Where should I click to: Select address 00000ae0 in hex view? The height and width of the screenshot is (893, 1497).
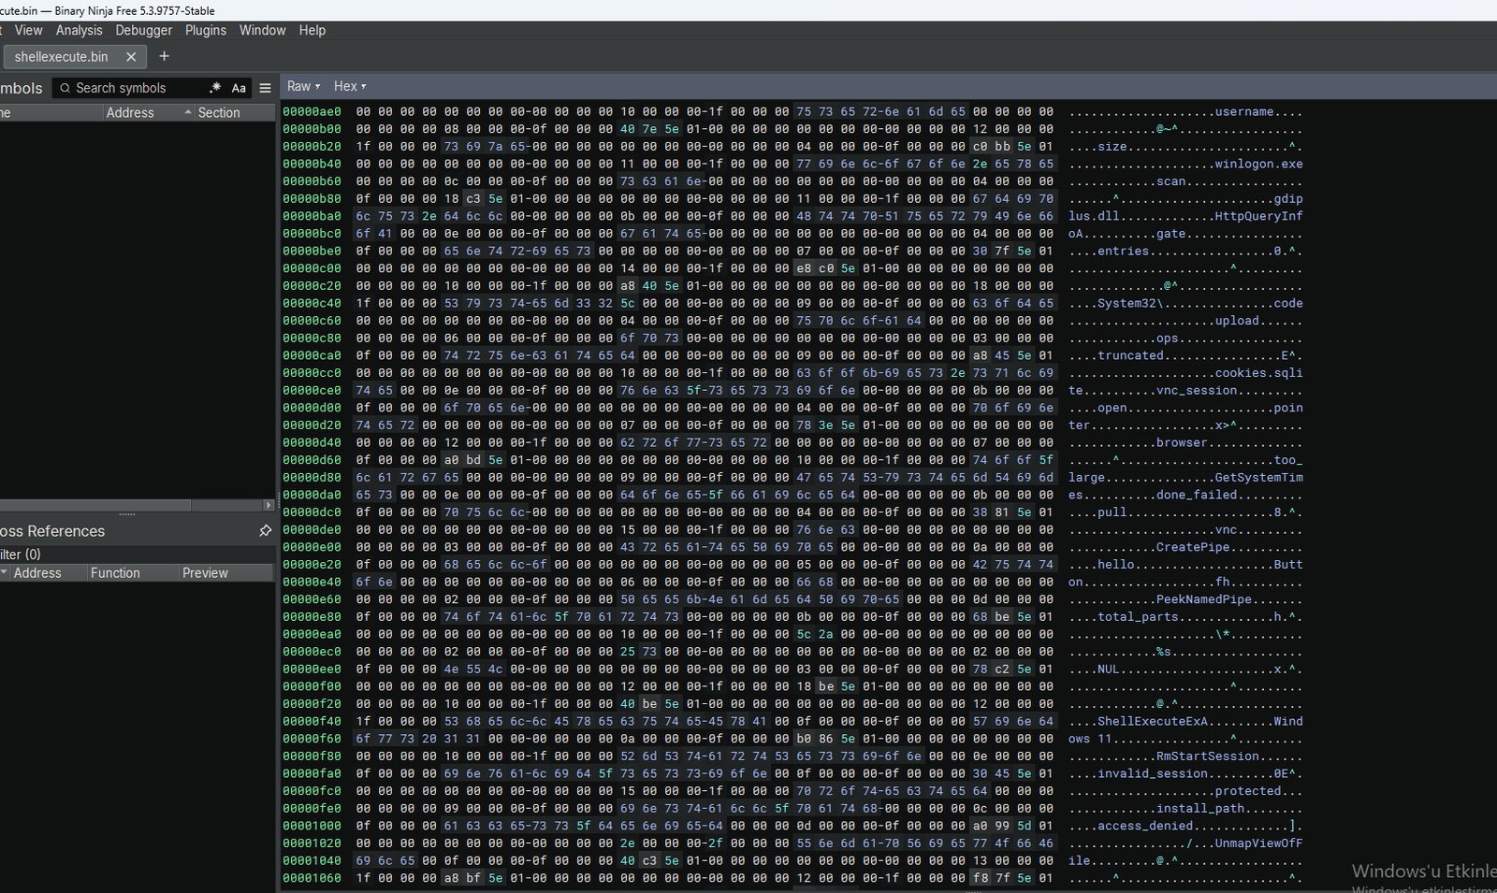(x=312, y=111)
